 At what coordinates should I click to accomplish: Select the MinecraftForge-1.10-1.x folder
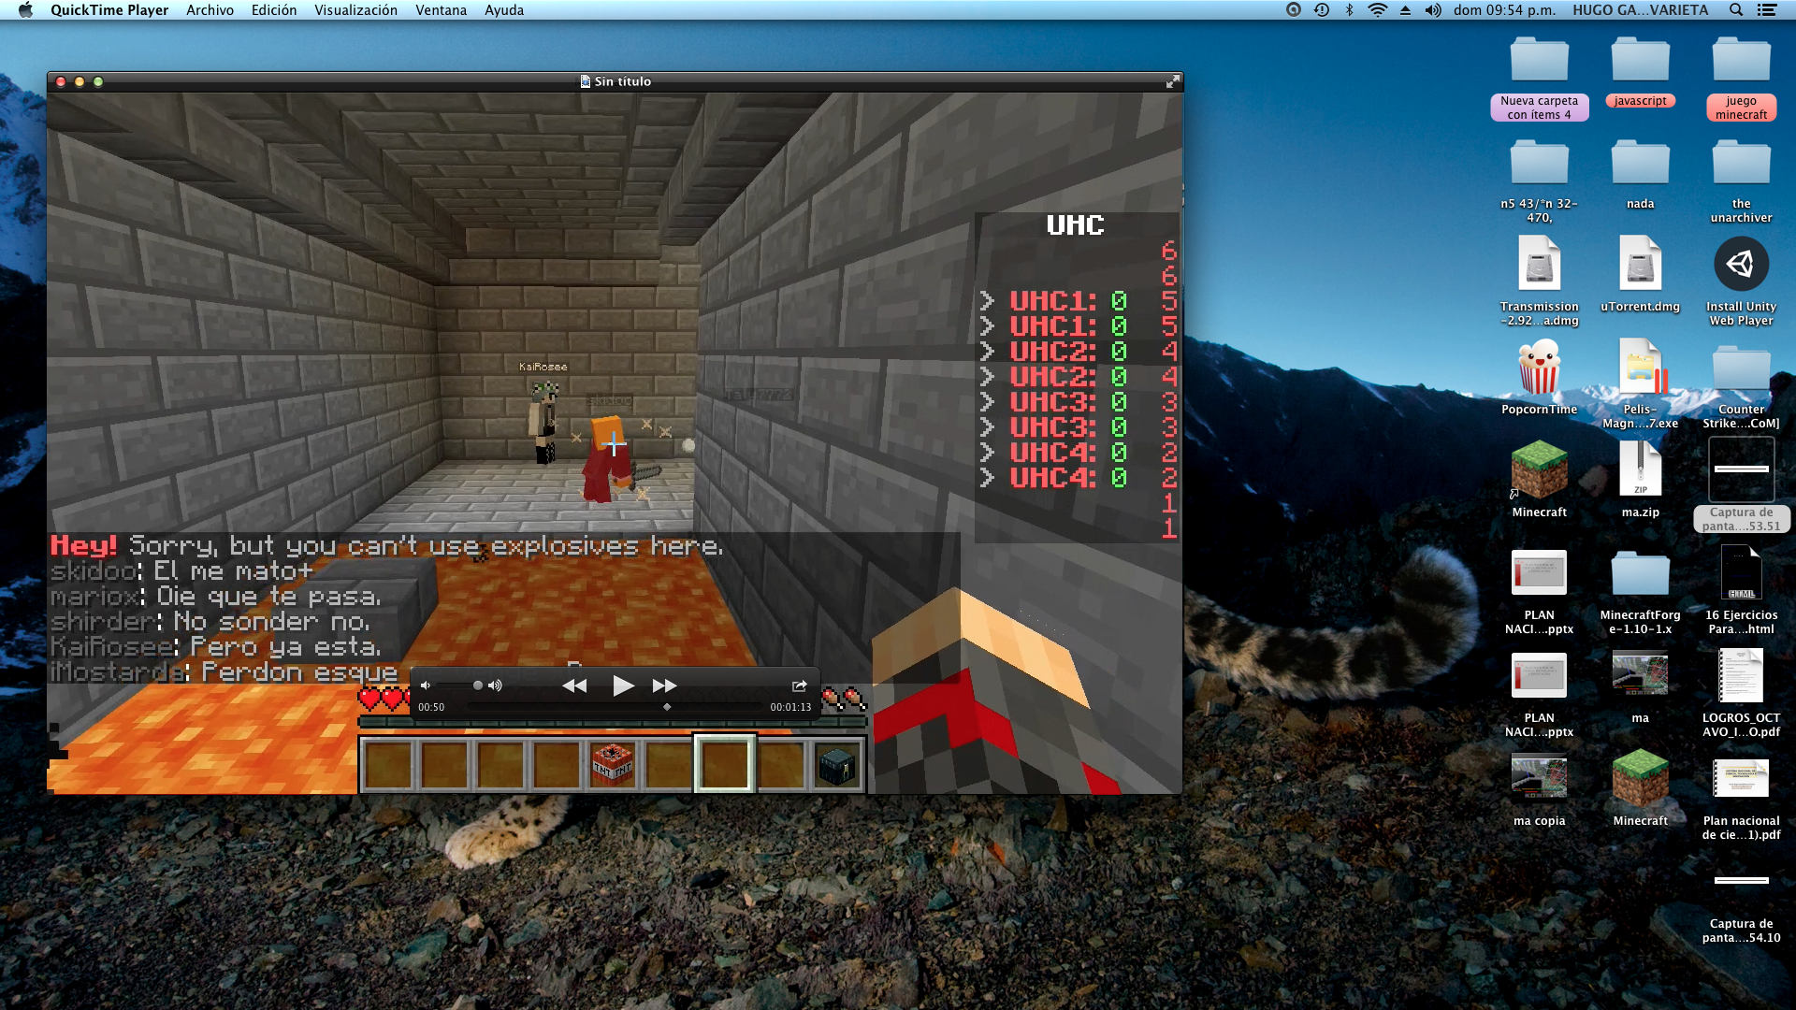coord(1640,591)
